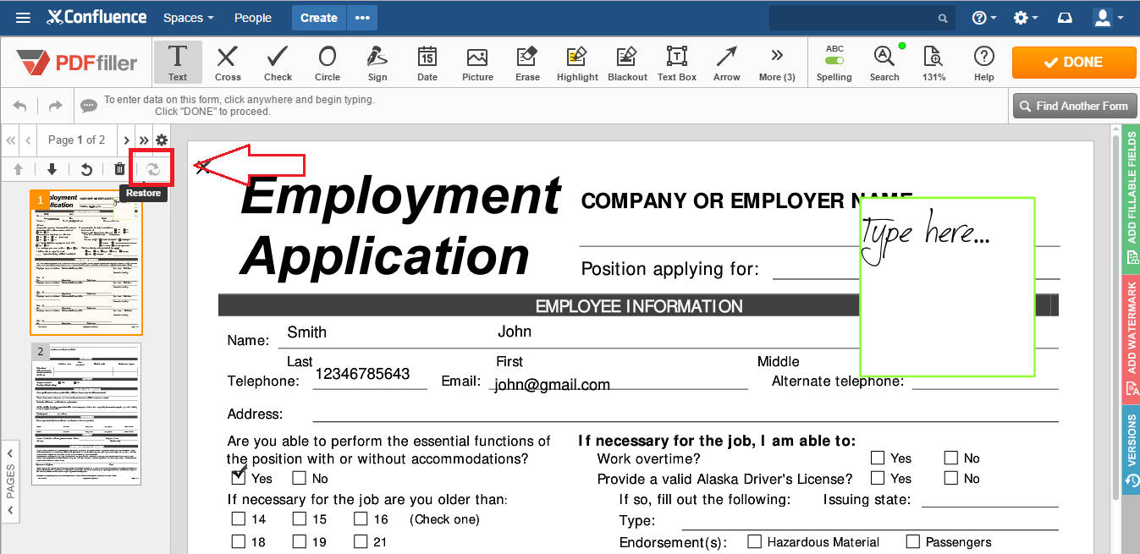
Task: Activate the Erase tool
Action: pos(527,62)
